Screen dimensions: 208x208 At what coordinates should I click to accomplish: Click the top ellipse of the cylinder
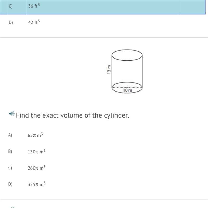tap(127, 55)
